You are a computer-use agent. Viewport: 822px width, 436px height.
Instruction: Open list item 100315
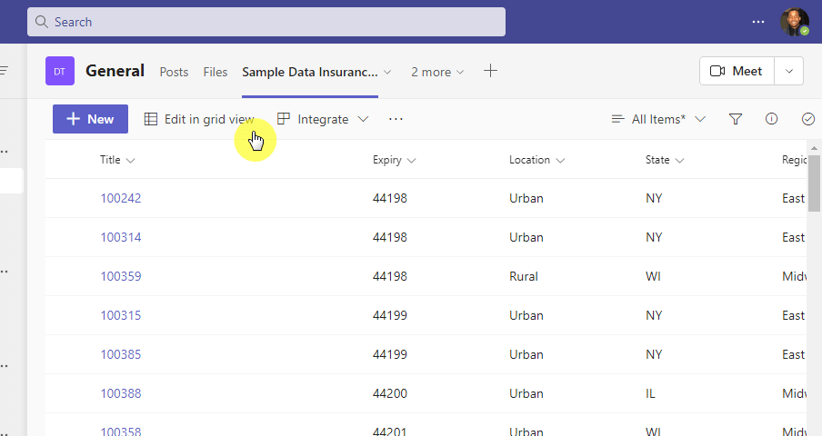click(121, 315)
